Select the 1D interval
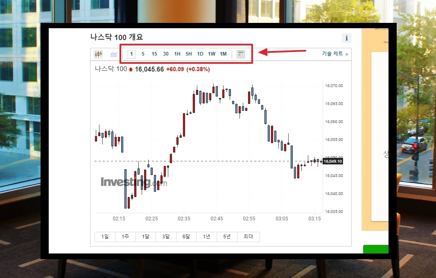 [200, 54]
